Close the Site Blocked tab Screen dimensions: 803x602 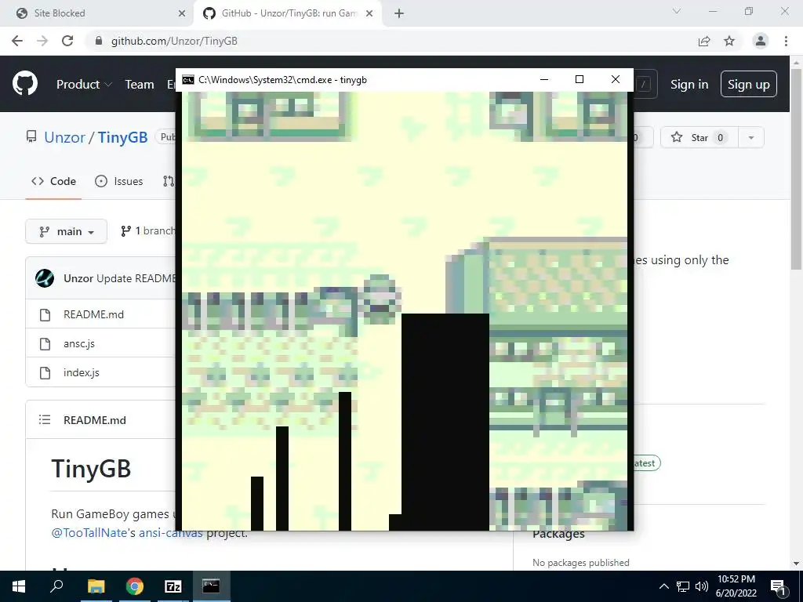(x=182, y=13)
